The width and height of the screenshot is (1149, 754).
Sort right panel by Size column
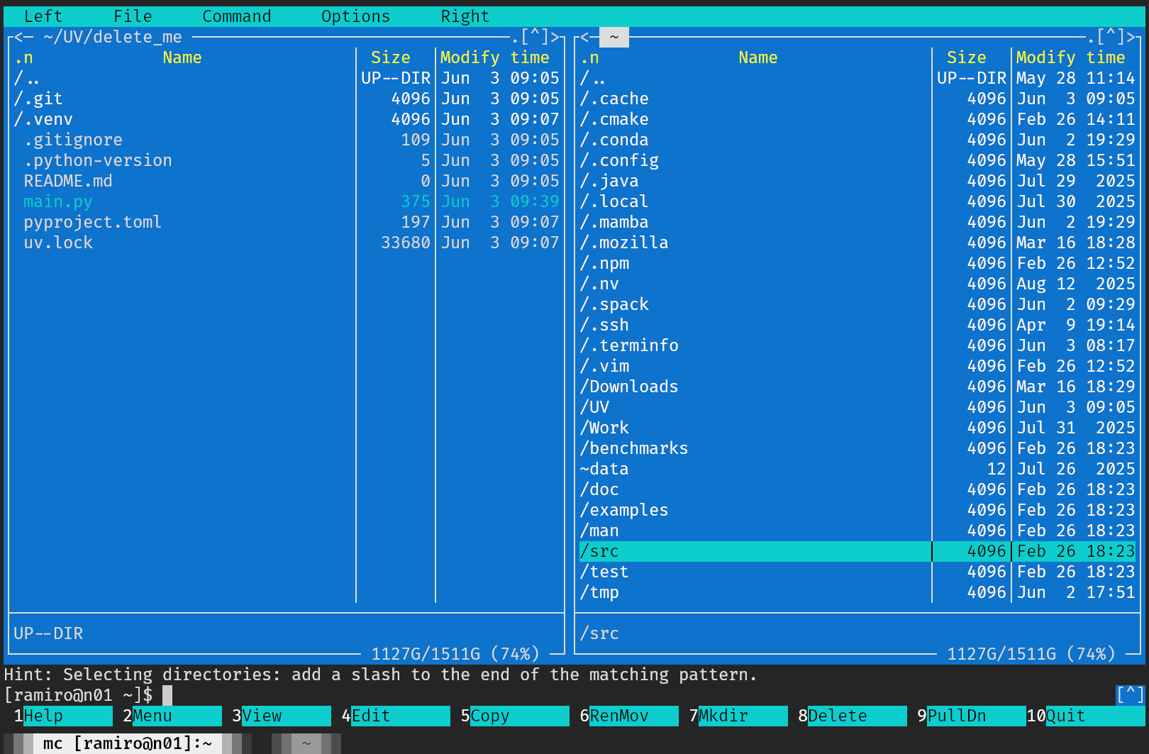click(967, 57)
